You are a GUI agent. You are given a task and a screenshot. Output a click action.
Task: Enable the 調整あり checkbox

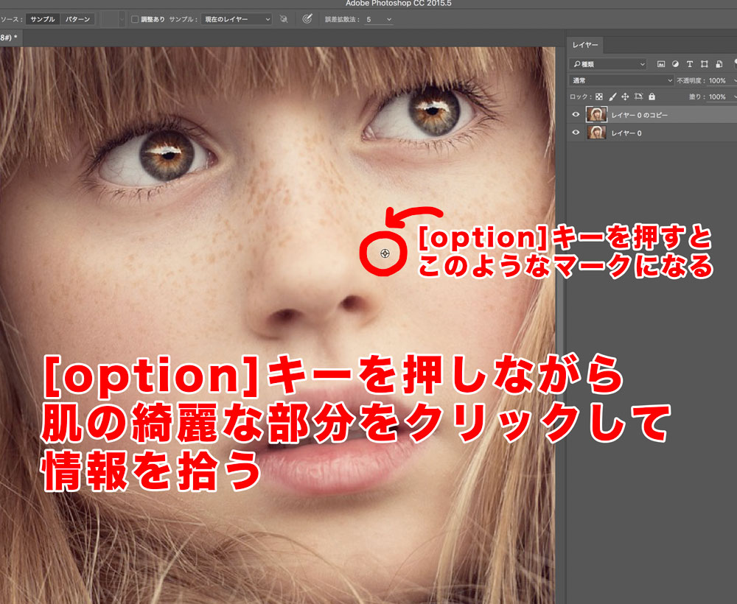pos(135,19)
